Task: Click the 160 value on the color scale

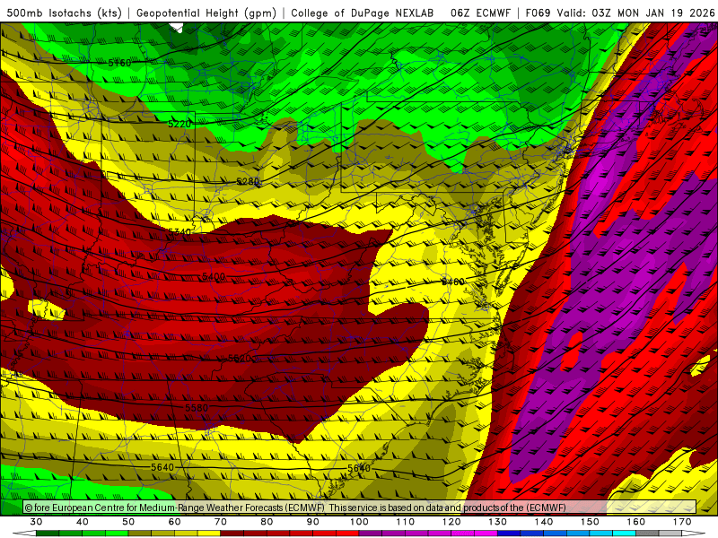Action: tap(636, 522)
